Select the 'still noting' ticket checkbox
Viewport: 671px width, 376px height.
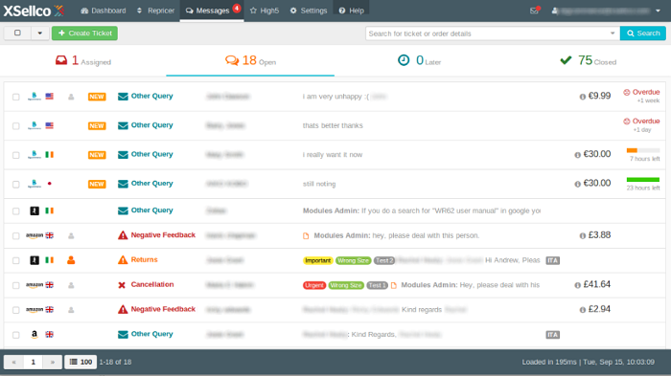click(x=16, y=184)
